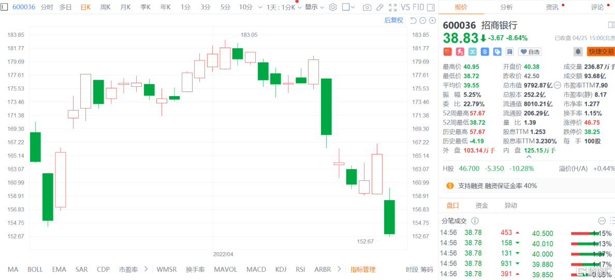The image size is (615, 280).
Task: Expand the 显示 dropdown menu
Action: pos(314,7)
